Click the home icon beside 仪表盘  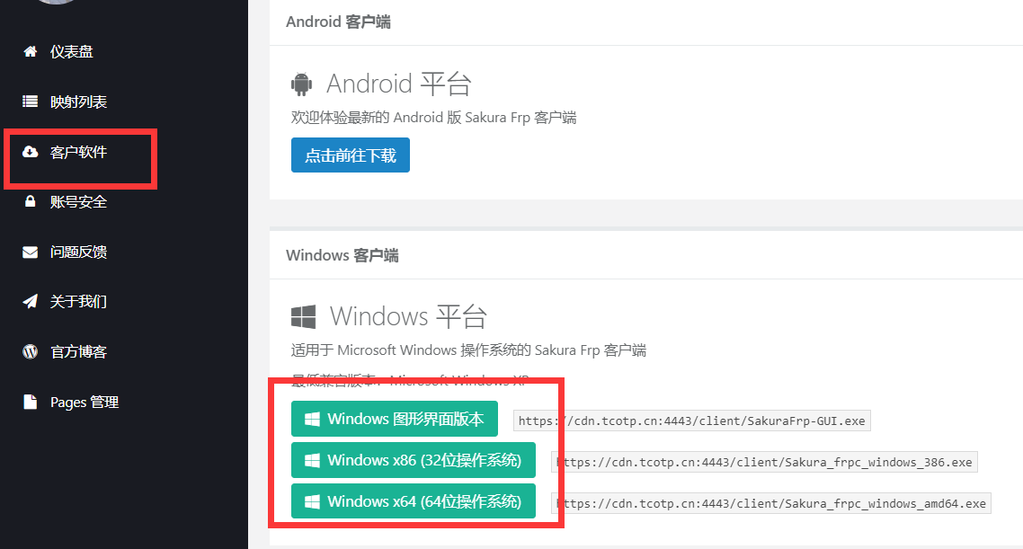[x=30, y=51]
